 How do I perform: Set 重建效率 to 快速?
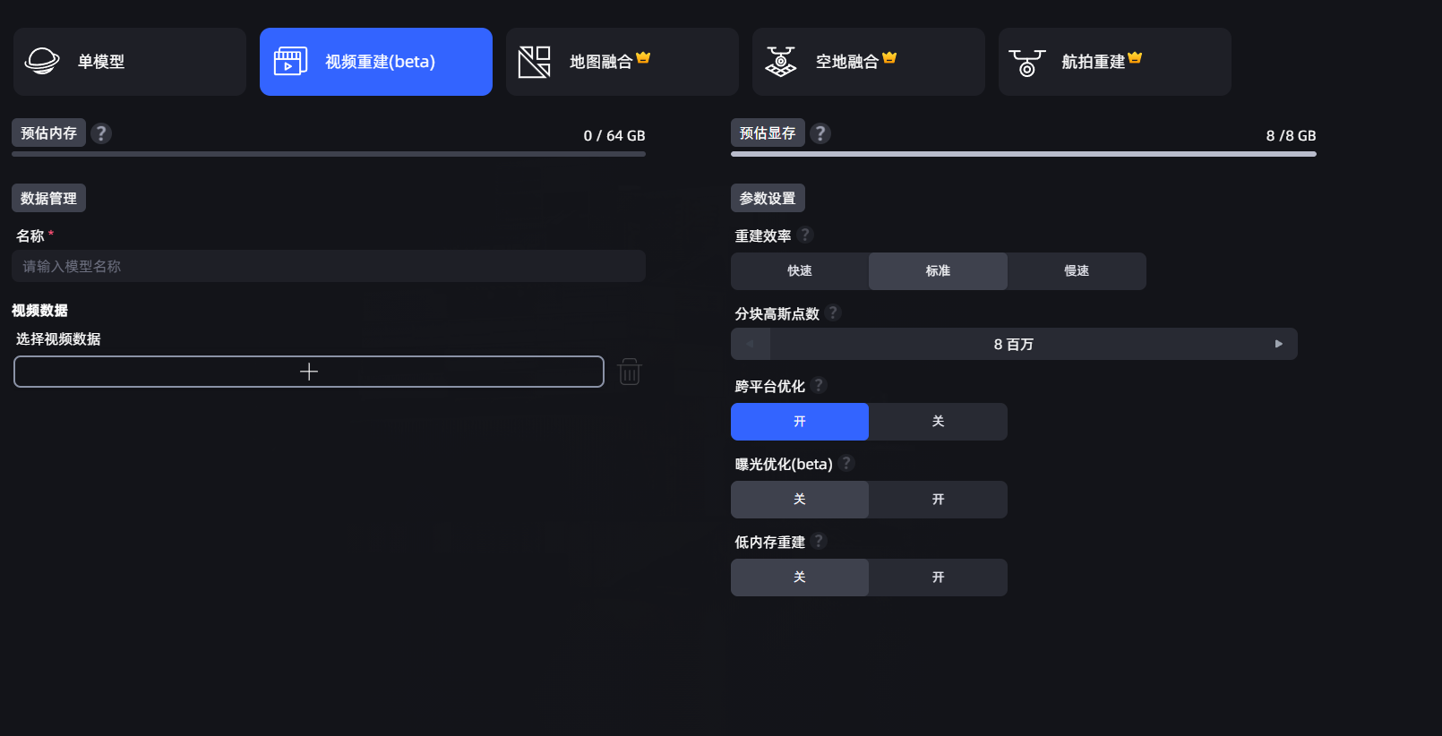coord(800,271)
